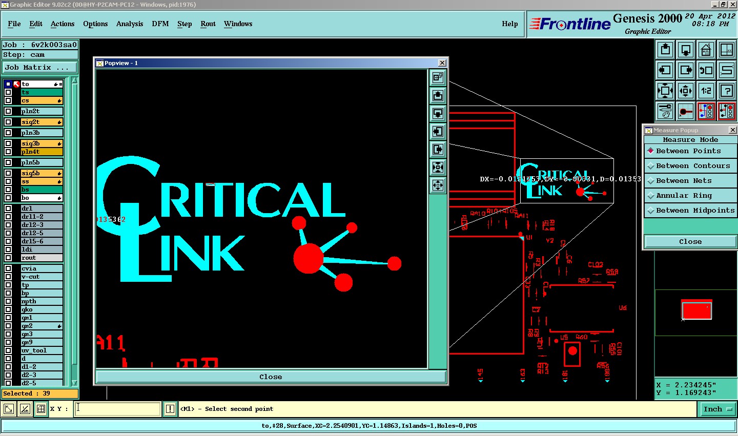Toggle colored net traffic-light display icon
The image size is (738, 436).
[706, 111]
